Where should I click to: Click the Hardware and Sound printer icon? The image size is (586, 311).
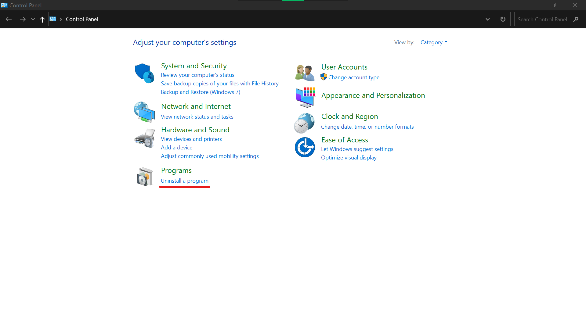(144, 138)
